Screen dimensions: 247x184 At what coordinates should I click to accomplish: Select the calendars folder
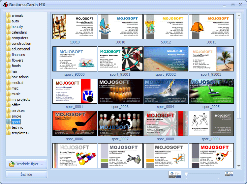pyautogui.click(x=19, y=32)
